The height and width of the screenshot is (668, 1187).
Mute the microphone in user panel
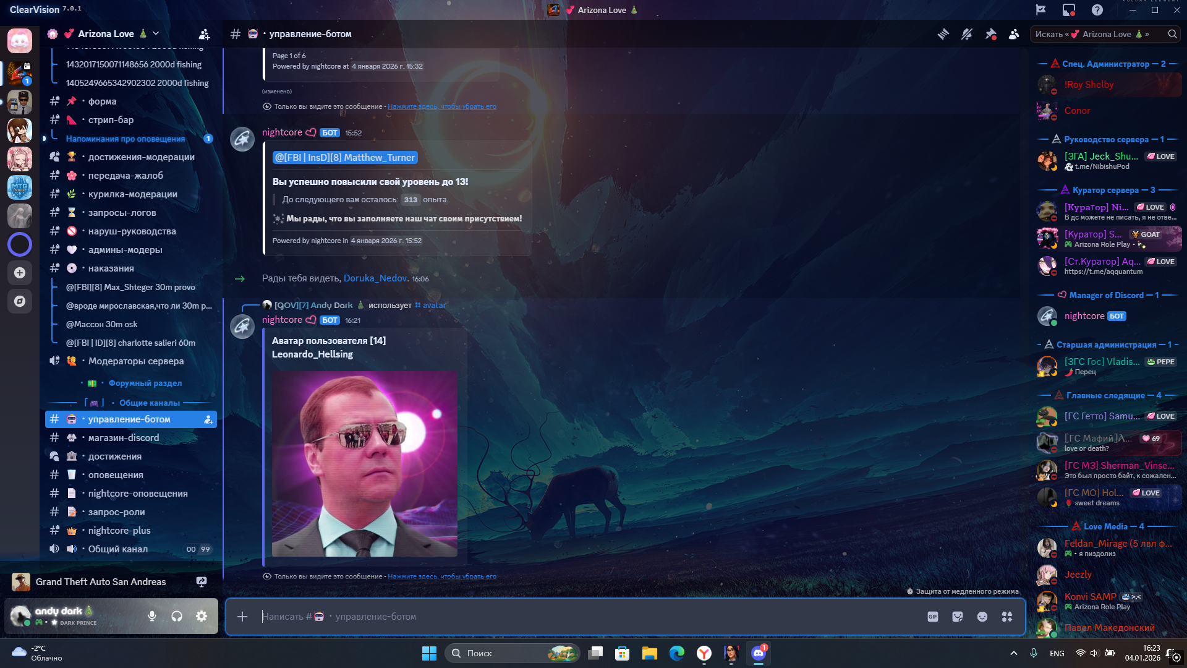pyautogui.click(x=152, y=616)
